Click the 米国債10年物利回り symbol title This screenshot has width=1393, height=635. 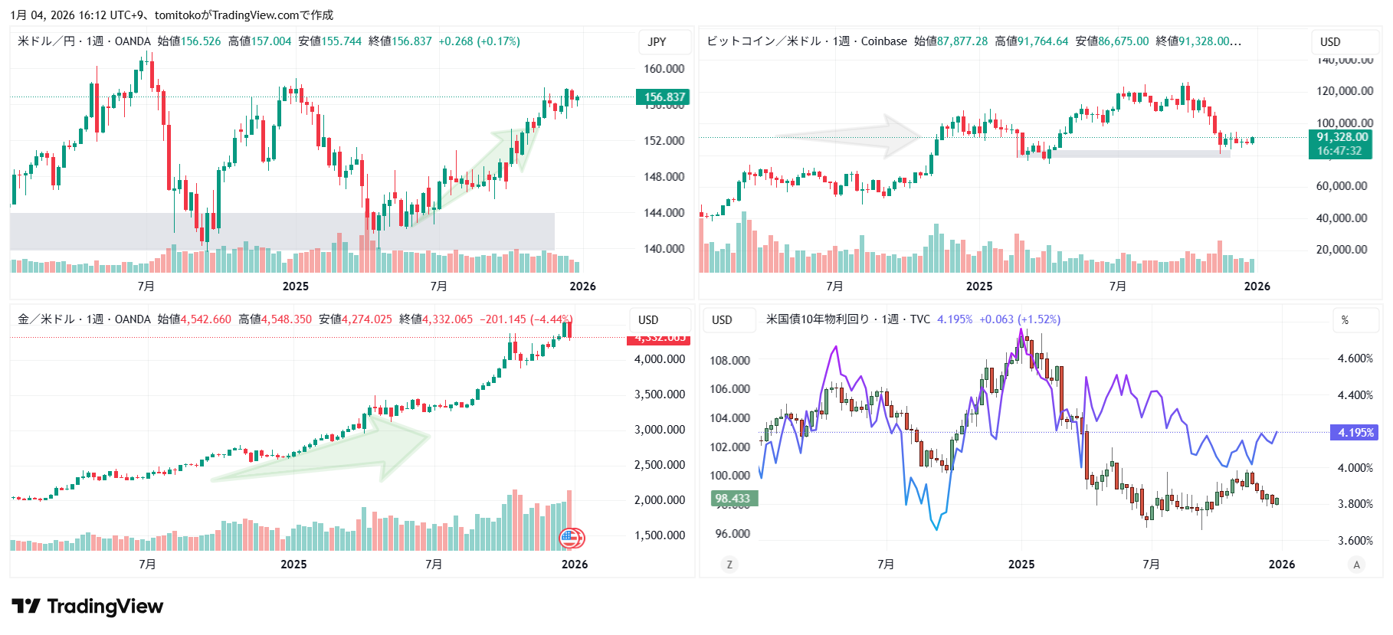(818, 319)
